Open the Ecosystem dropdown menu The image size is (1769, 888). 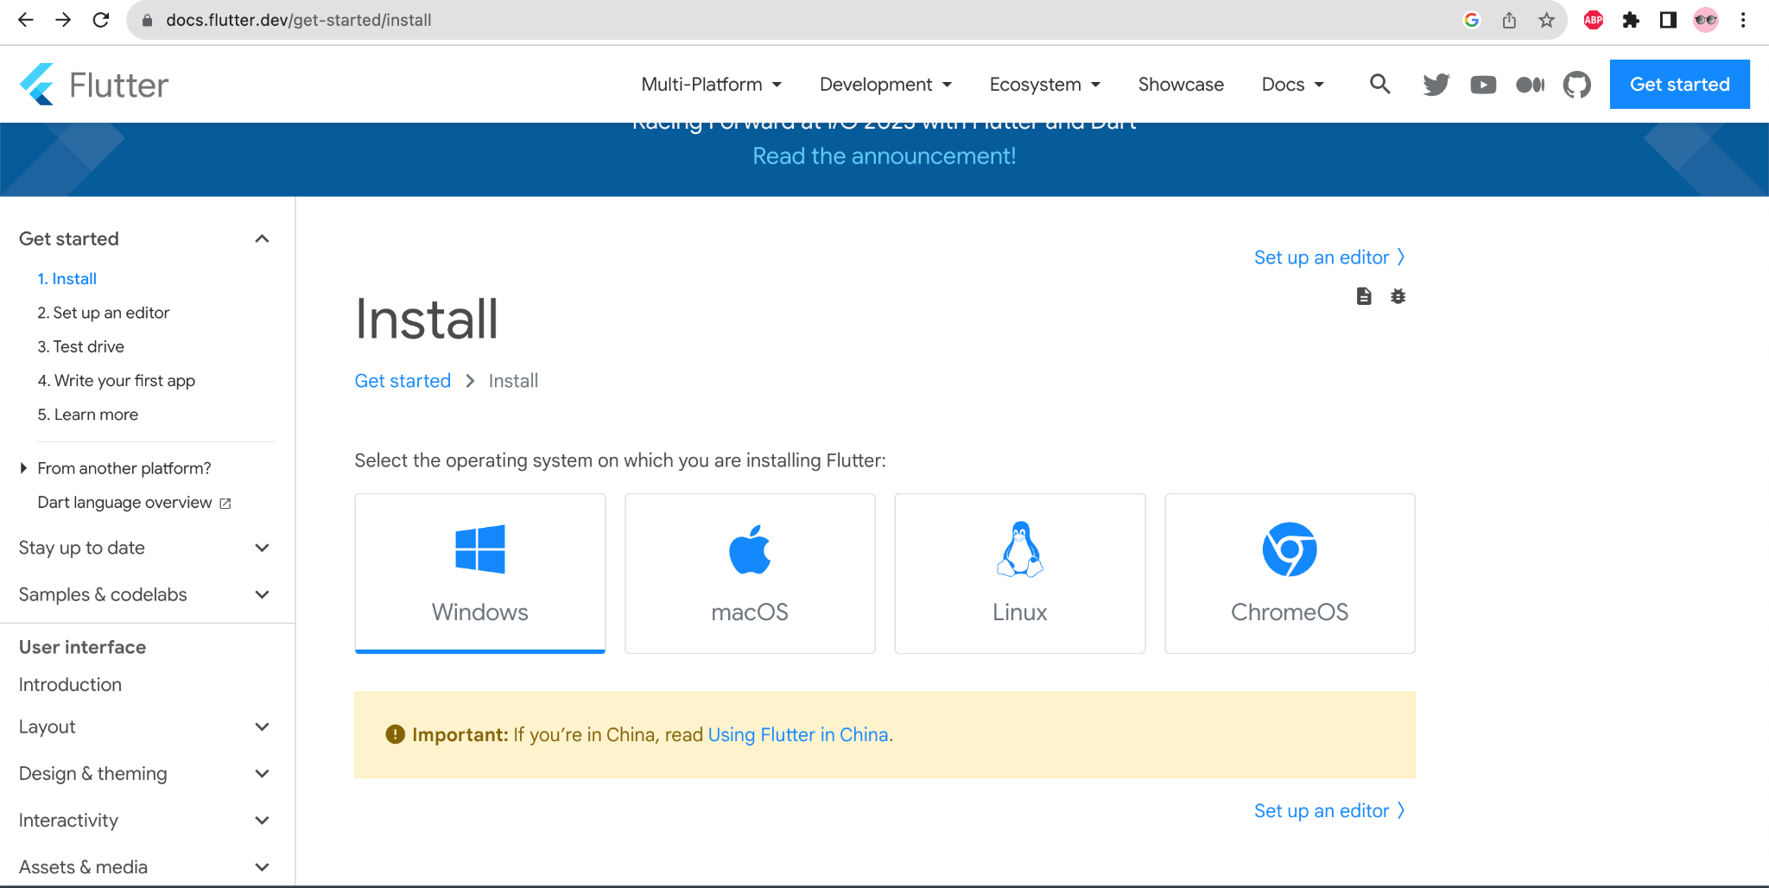[1045, 85]
